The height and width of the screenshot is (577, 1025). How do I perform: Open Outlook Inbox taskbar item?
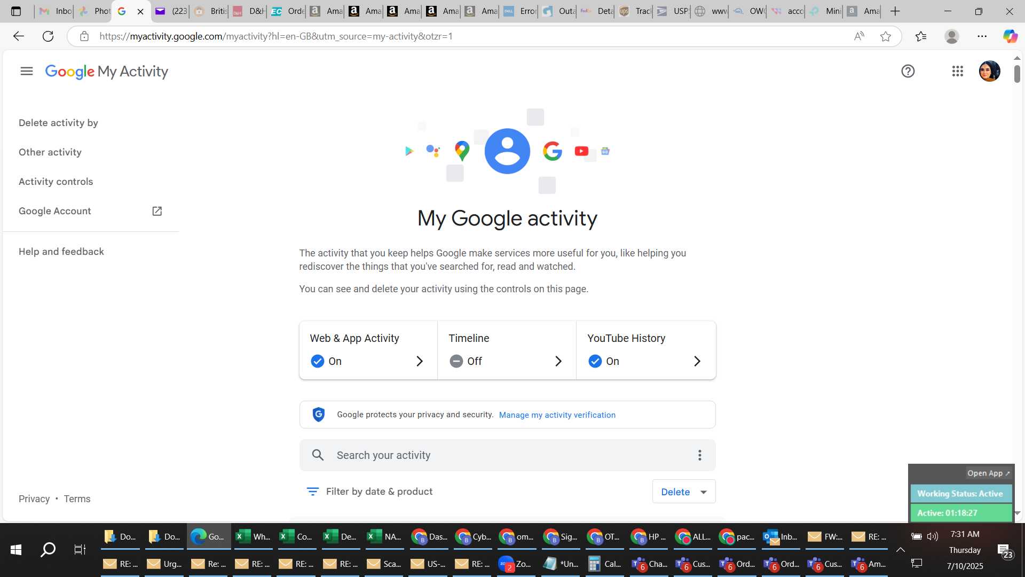pos(780,536)
